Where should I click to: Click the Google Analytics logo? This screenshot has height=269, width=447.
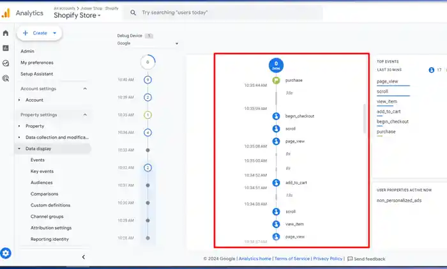(x=6, y=13)
